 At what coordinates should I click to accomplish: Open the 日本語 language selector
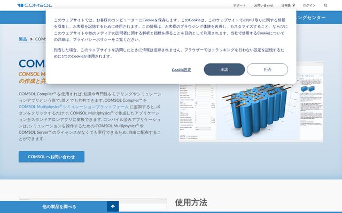(288, 5)
